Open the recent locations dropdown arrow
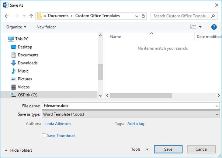Image resolution: width=222 pixels, height=158 pixels. tap(24, 16)
